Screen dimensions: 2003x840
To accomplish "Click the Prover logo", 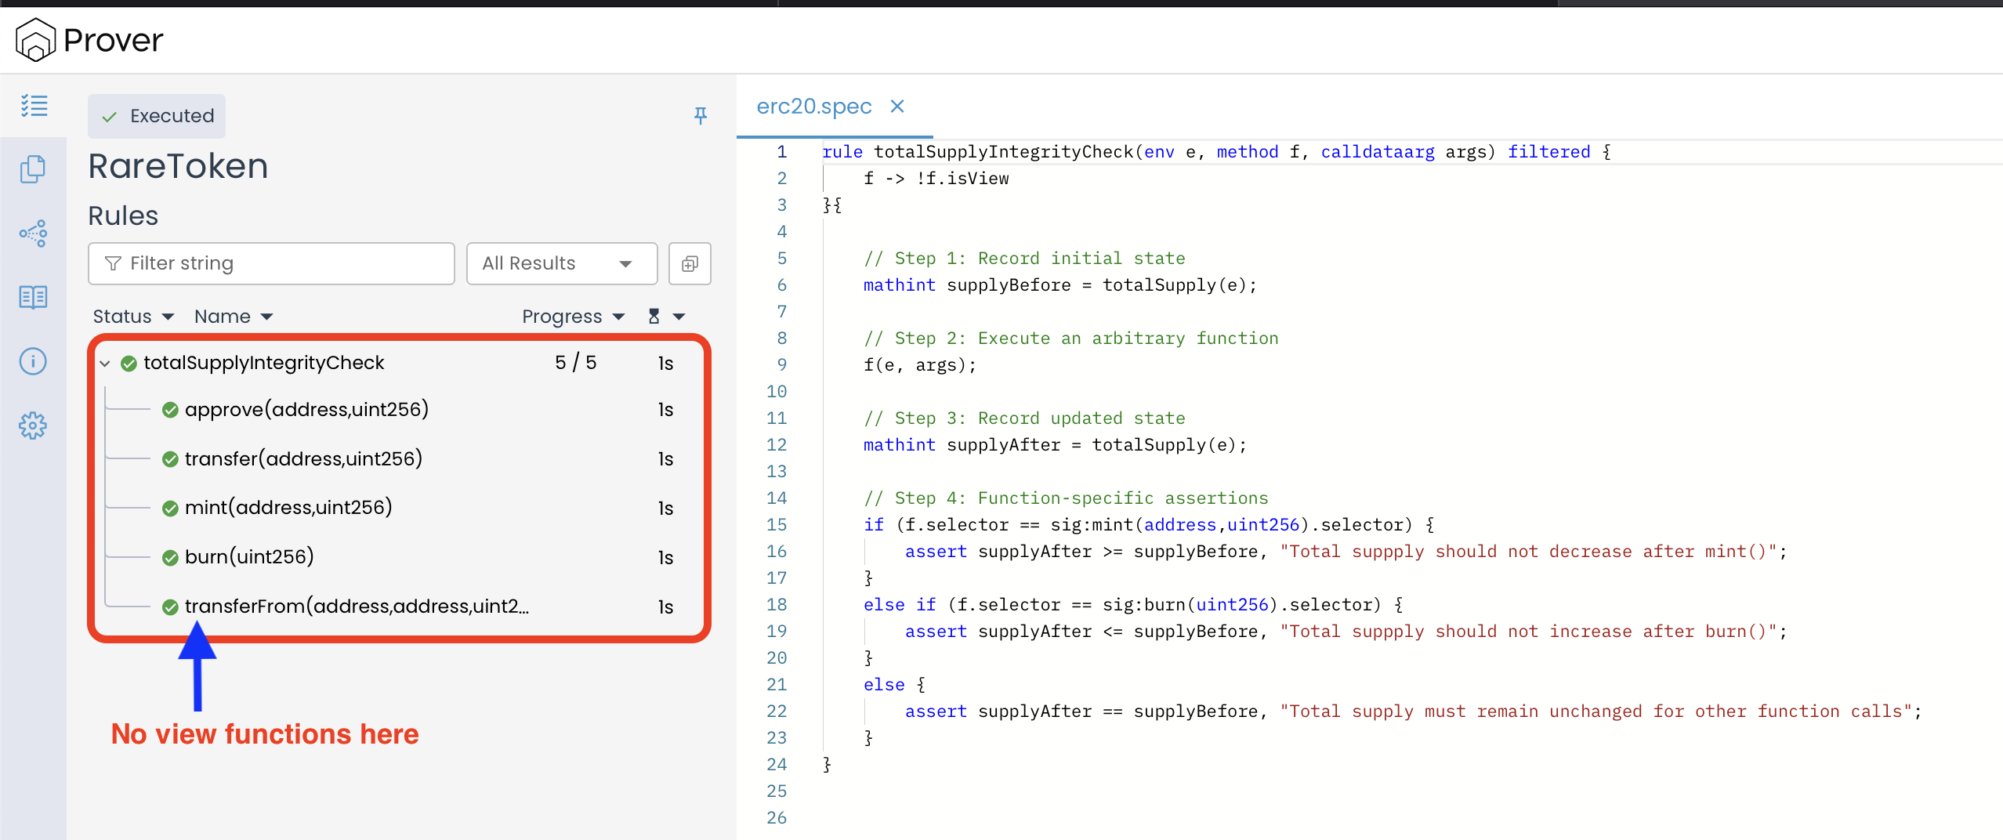I will (x=36, y=40).
